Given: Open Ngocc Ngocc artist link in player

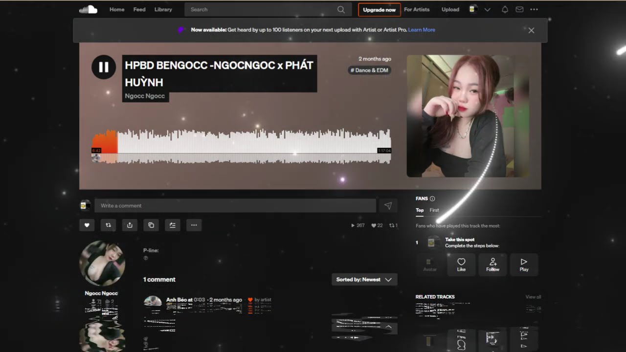Looking at the screenshot, I should tap(145, 96).
